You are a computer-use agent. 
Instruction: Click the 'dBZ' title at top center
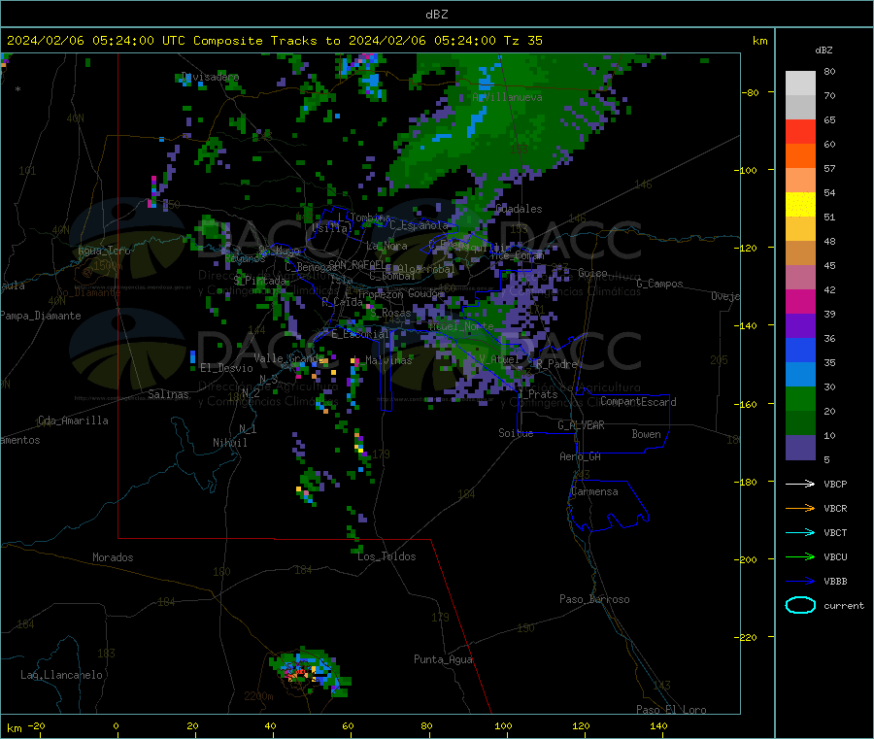point(436,15)
